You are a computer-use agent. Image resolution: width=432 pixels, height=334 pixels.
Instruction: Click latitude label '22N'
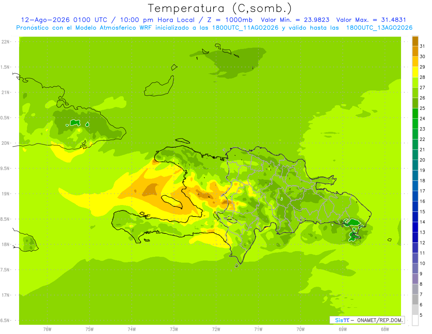pos(5,41)
